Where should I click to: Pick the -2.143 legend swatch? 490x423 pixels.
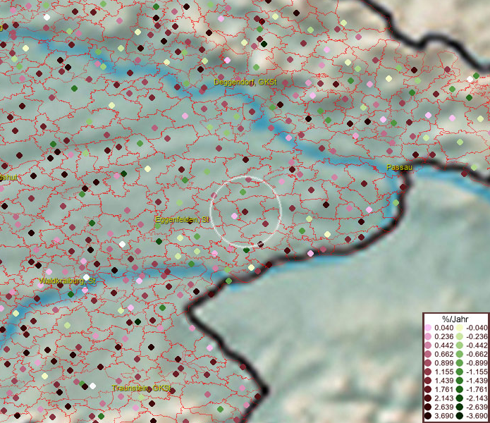(460, 398)
